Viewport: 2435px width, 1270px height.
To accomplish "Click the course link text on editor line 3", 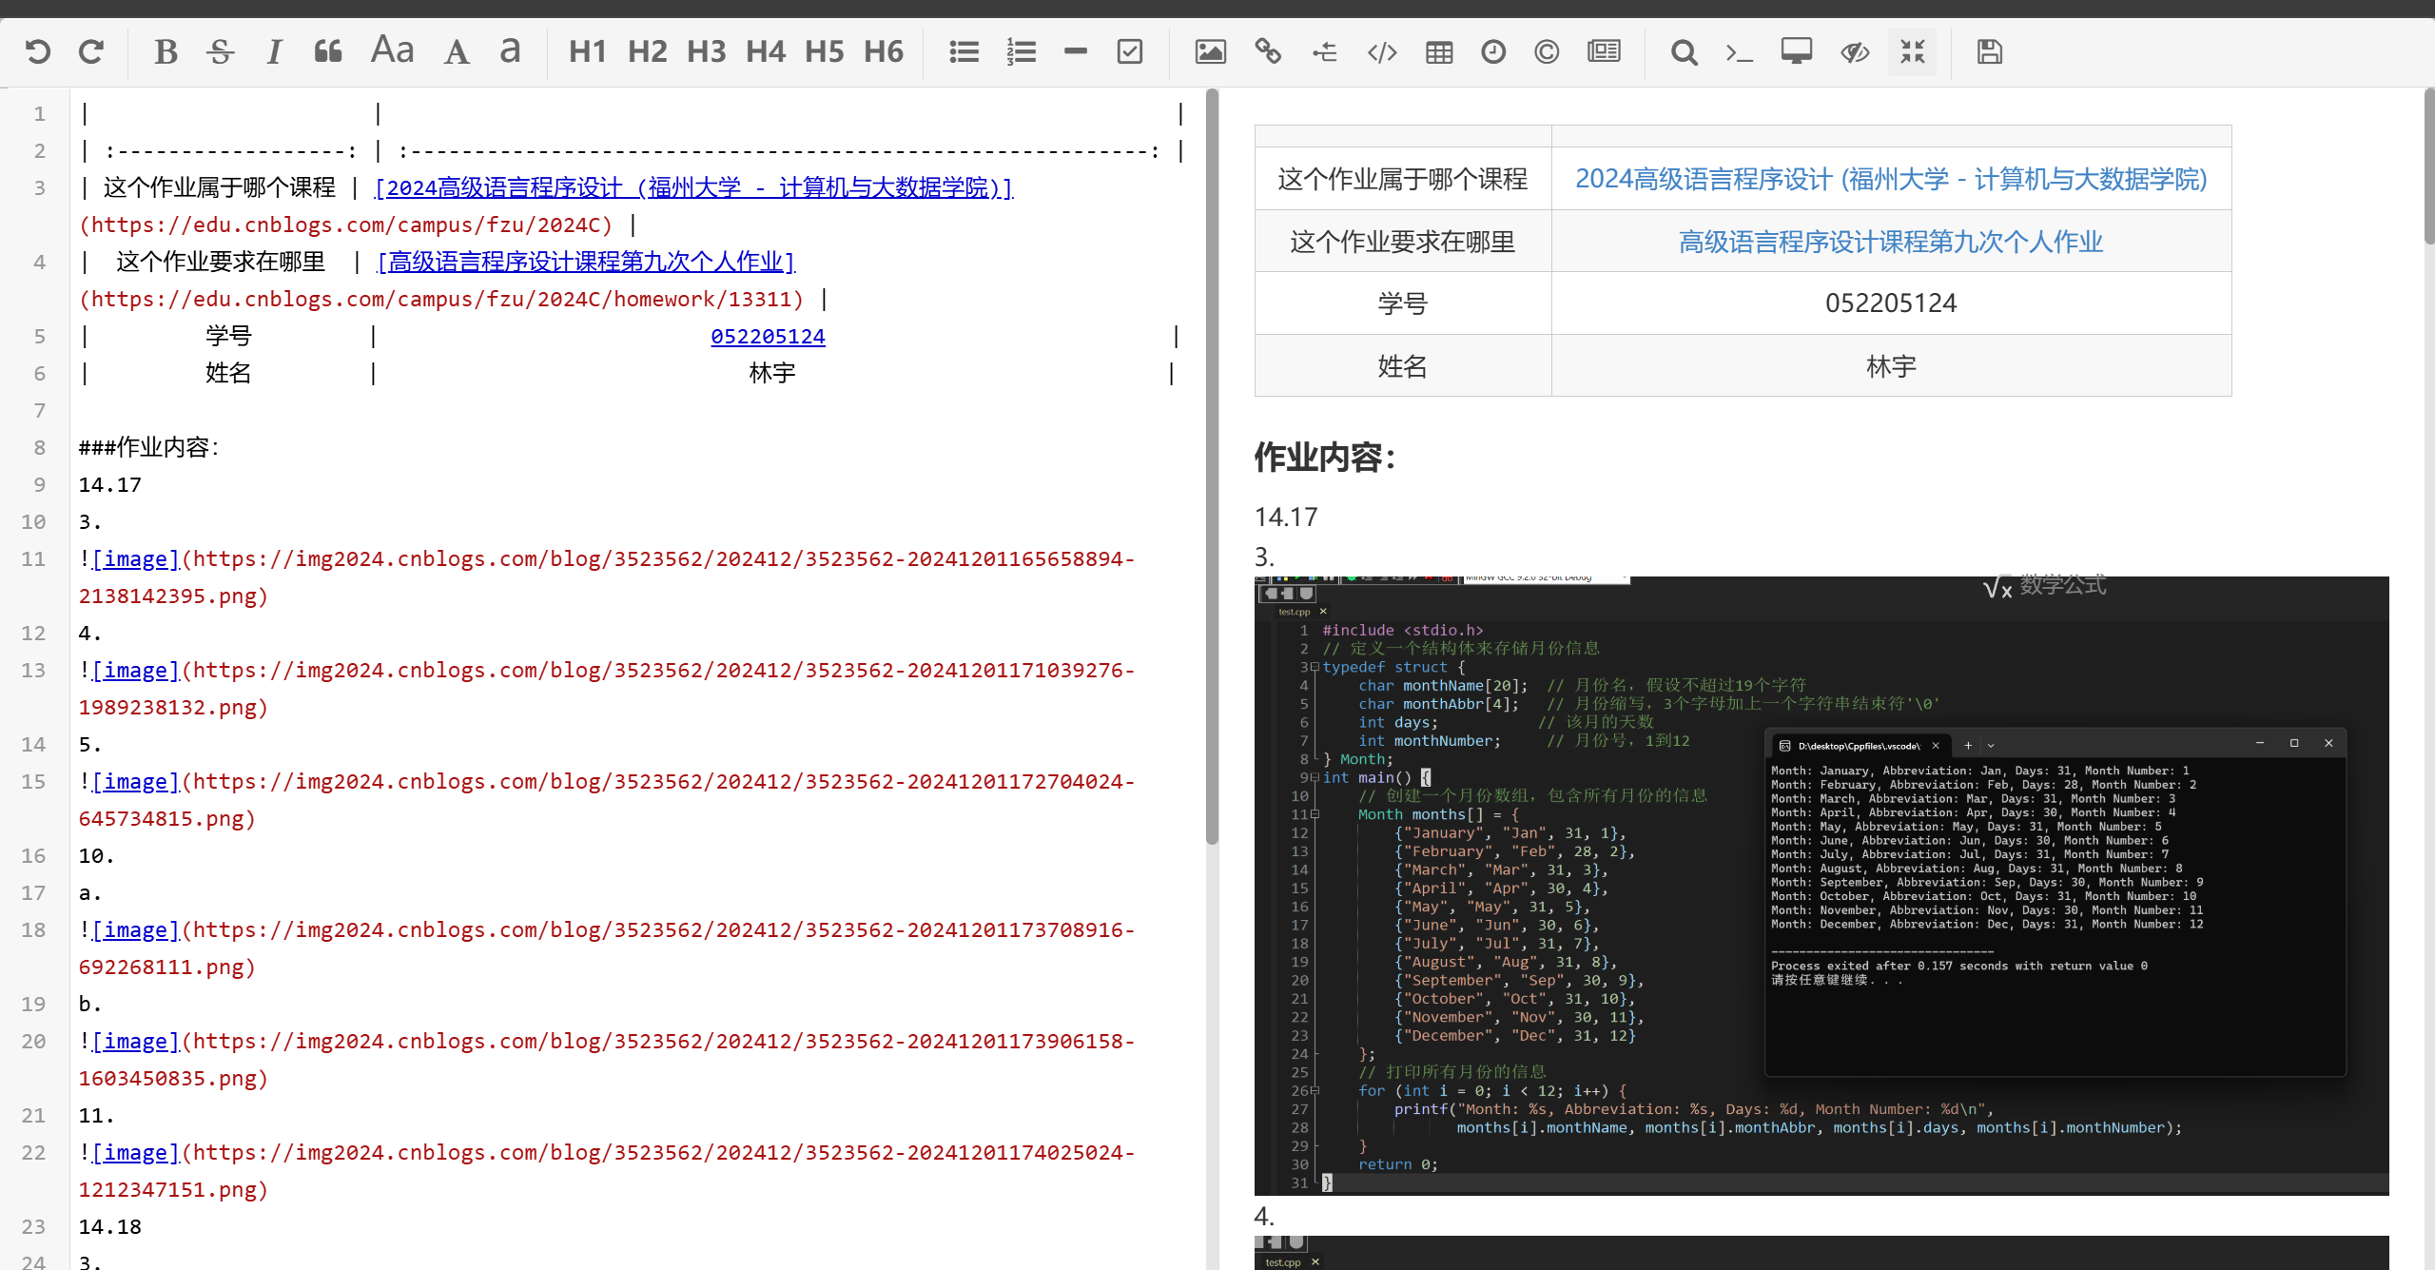I will (x=694, y=187).
